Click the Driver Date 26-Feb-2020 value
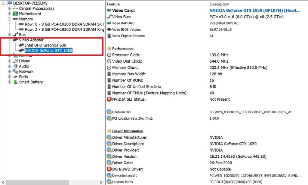 (x=220, y=163)
